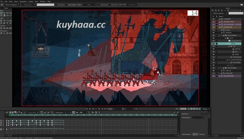Expand the RENDER SAFETY layer group
244x139 pixels.
220,22
